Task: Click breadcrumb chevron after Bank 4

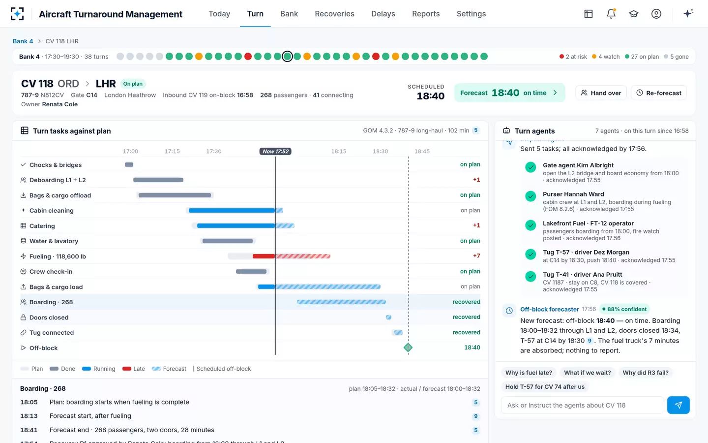Action: pyautogui.click(x=39, y=41)
